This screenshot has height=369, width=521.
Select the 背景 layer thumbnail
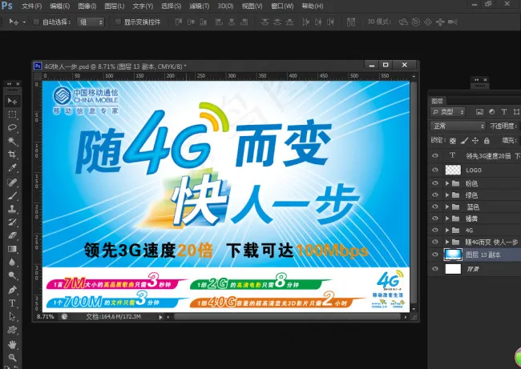(452, 268)
